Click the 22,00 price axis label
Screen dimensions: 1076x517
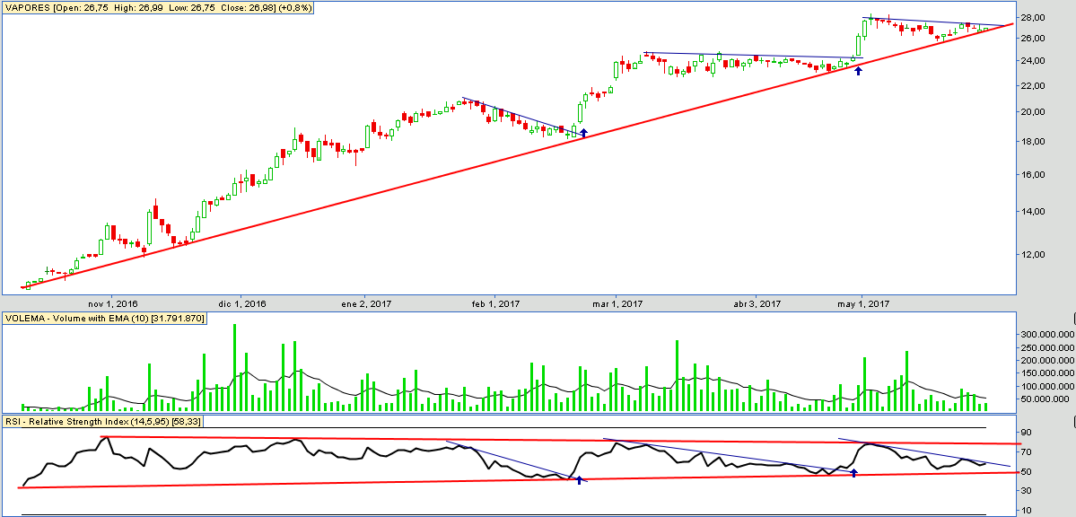1034,86
